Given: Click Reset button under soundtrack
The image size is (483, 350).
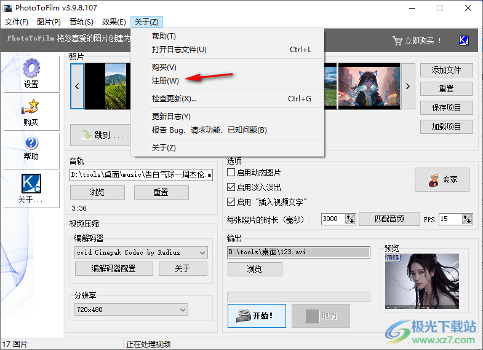Looking at the screenshot, I should click(x=161, y=193).
